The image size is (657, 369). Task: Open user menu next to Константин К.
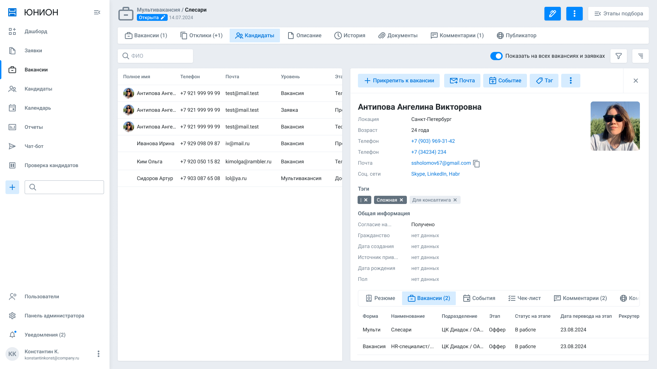coord(99,354)
